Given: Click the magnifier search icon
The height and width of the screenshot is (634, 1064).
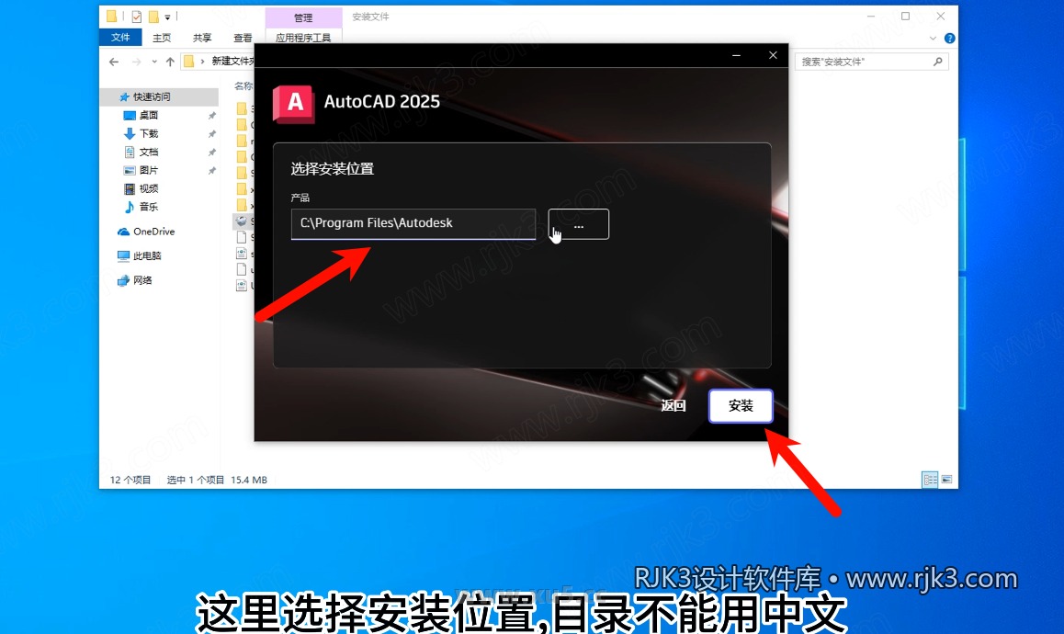Looking at the screenshot, I should pos(938,62).
